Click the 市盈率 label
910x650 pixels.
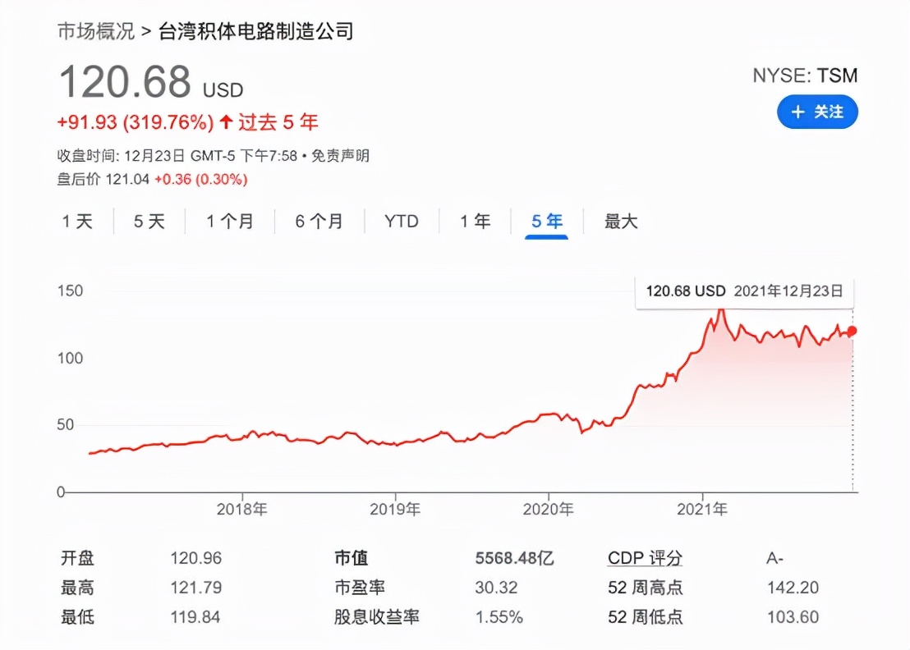tap(360, 588)
